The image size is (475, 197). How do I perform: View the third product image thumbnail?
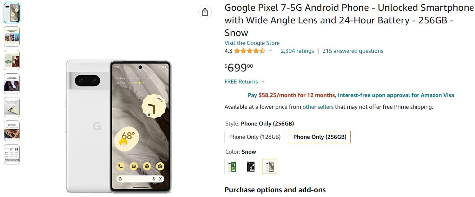(12, 60)
